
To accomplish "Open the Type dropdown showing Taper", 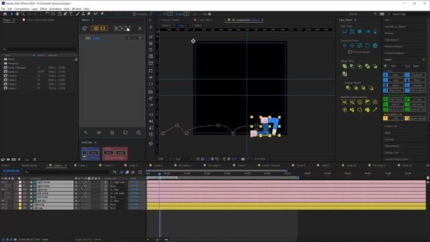I will point(418,66).
